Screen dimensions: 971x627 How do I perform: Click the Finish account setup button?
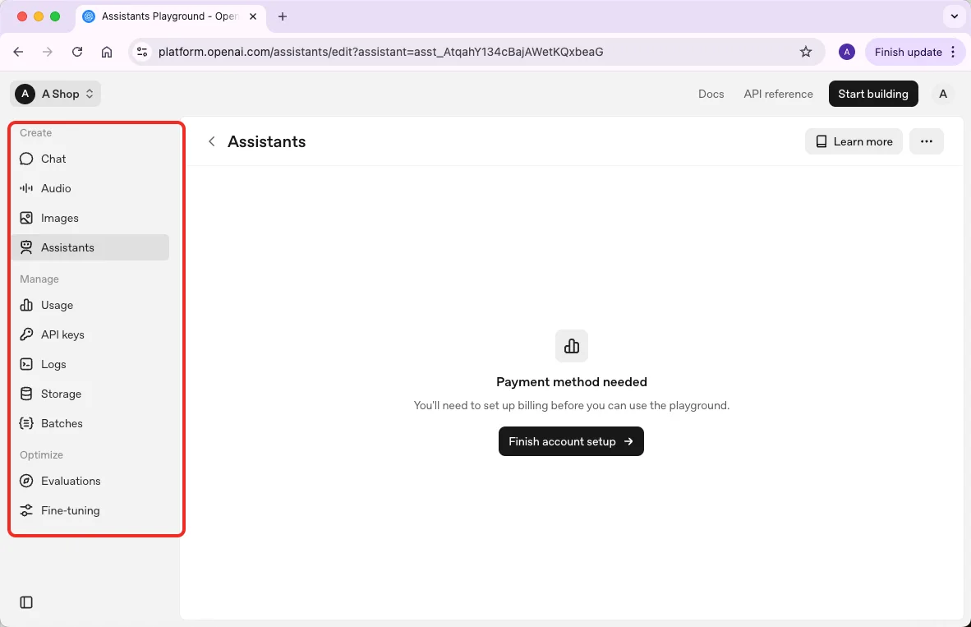(x=571, y=441)
